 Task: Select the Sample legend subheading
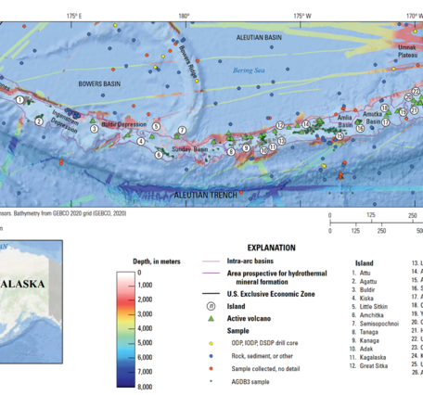(x=237, y=331)
